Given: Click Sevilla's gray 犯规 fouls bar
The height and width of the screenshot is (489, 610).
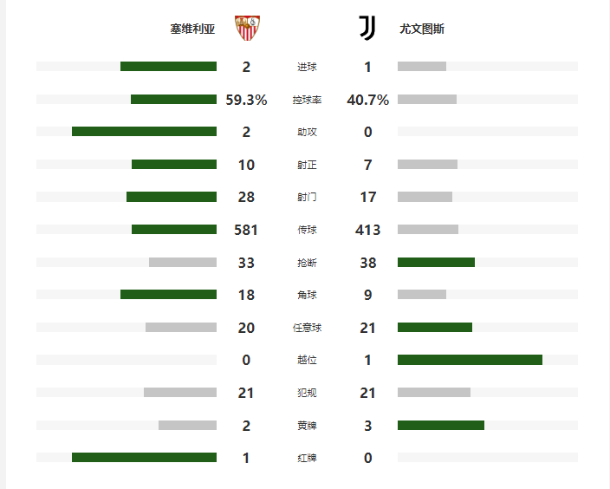Looking at the screenshot, I should click(x=180, y=393).
